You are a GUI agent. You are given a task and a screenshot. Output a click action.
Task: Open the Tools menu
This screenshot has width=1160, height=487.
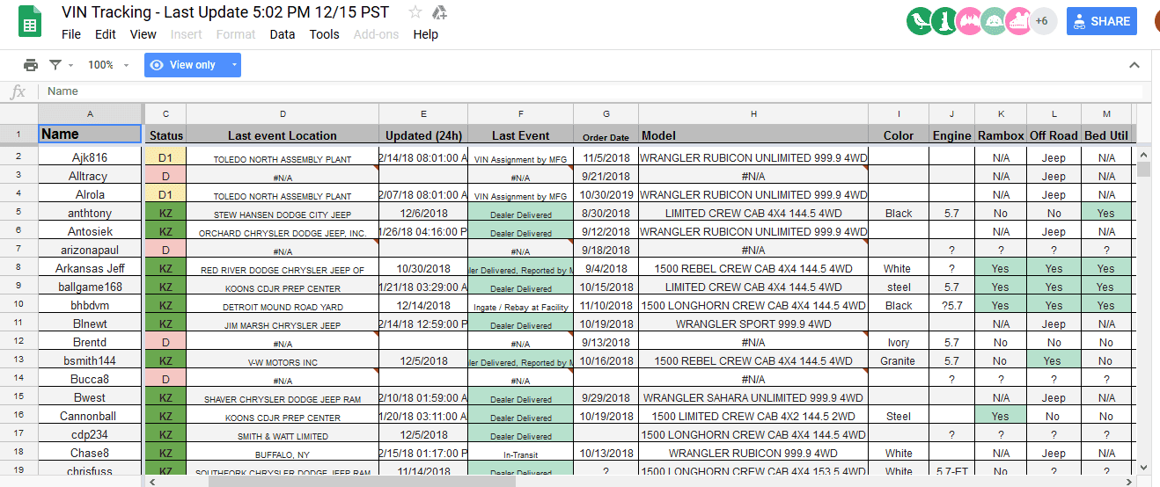click(325, 34)
